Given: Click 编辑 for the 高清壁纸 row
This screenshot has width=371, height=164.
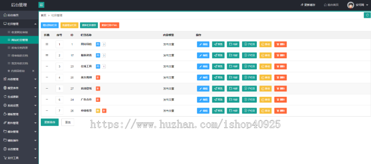Looking at the screenshot, I should (203, 89).
